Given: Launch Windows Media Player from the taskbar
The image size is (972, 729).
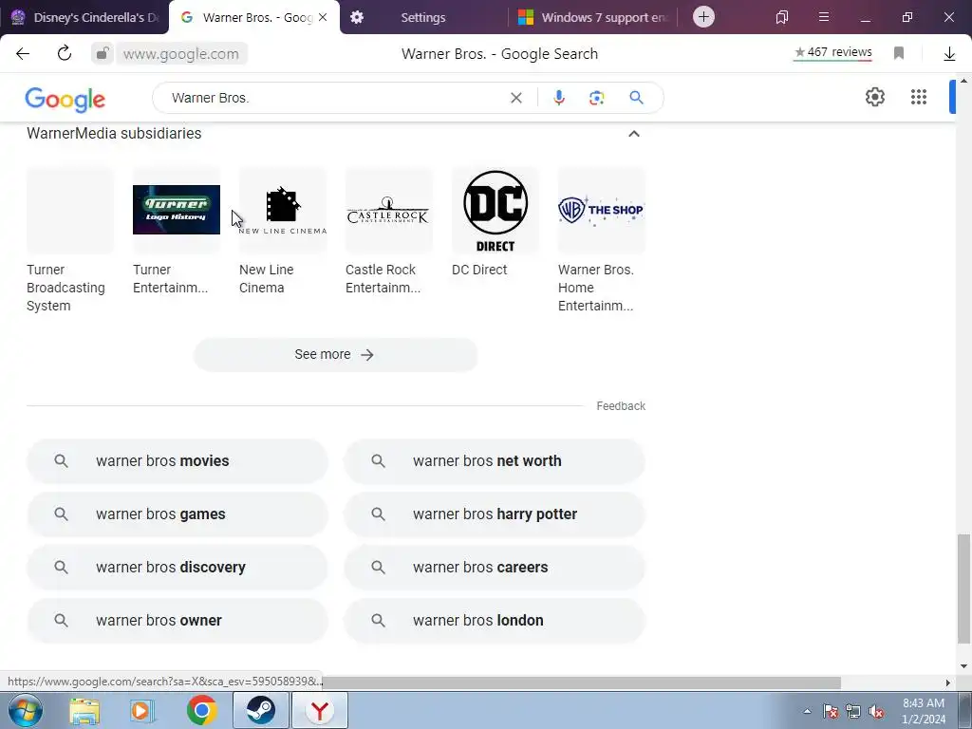Looking at the screenshot, I should coord(142,711).
